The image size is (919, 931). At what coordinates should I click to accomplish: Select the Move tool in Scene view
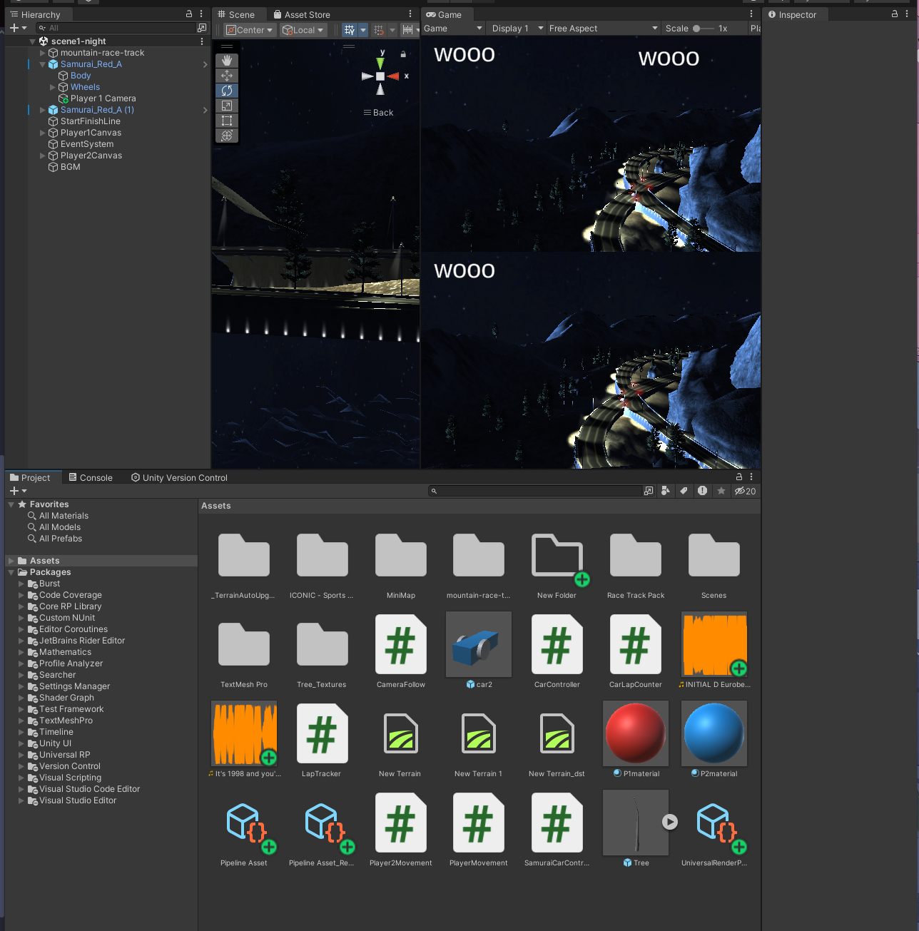tap(227, 76)
